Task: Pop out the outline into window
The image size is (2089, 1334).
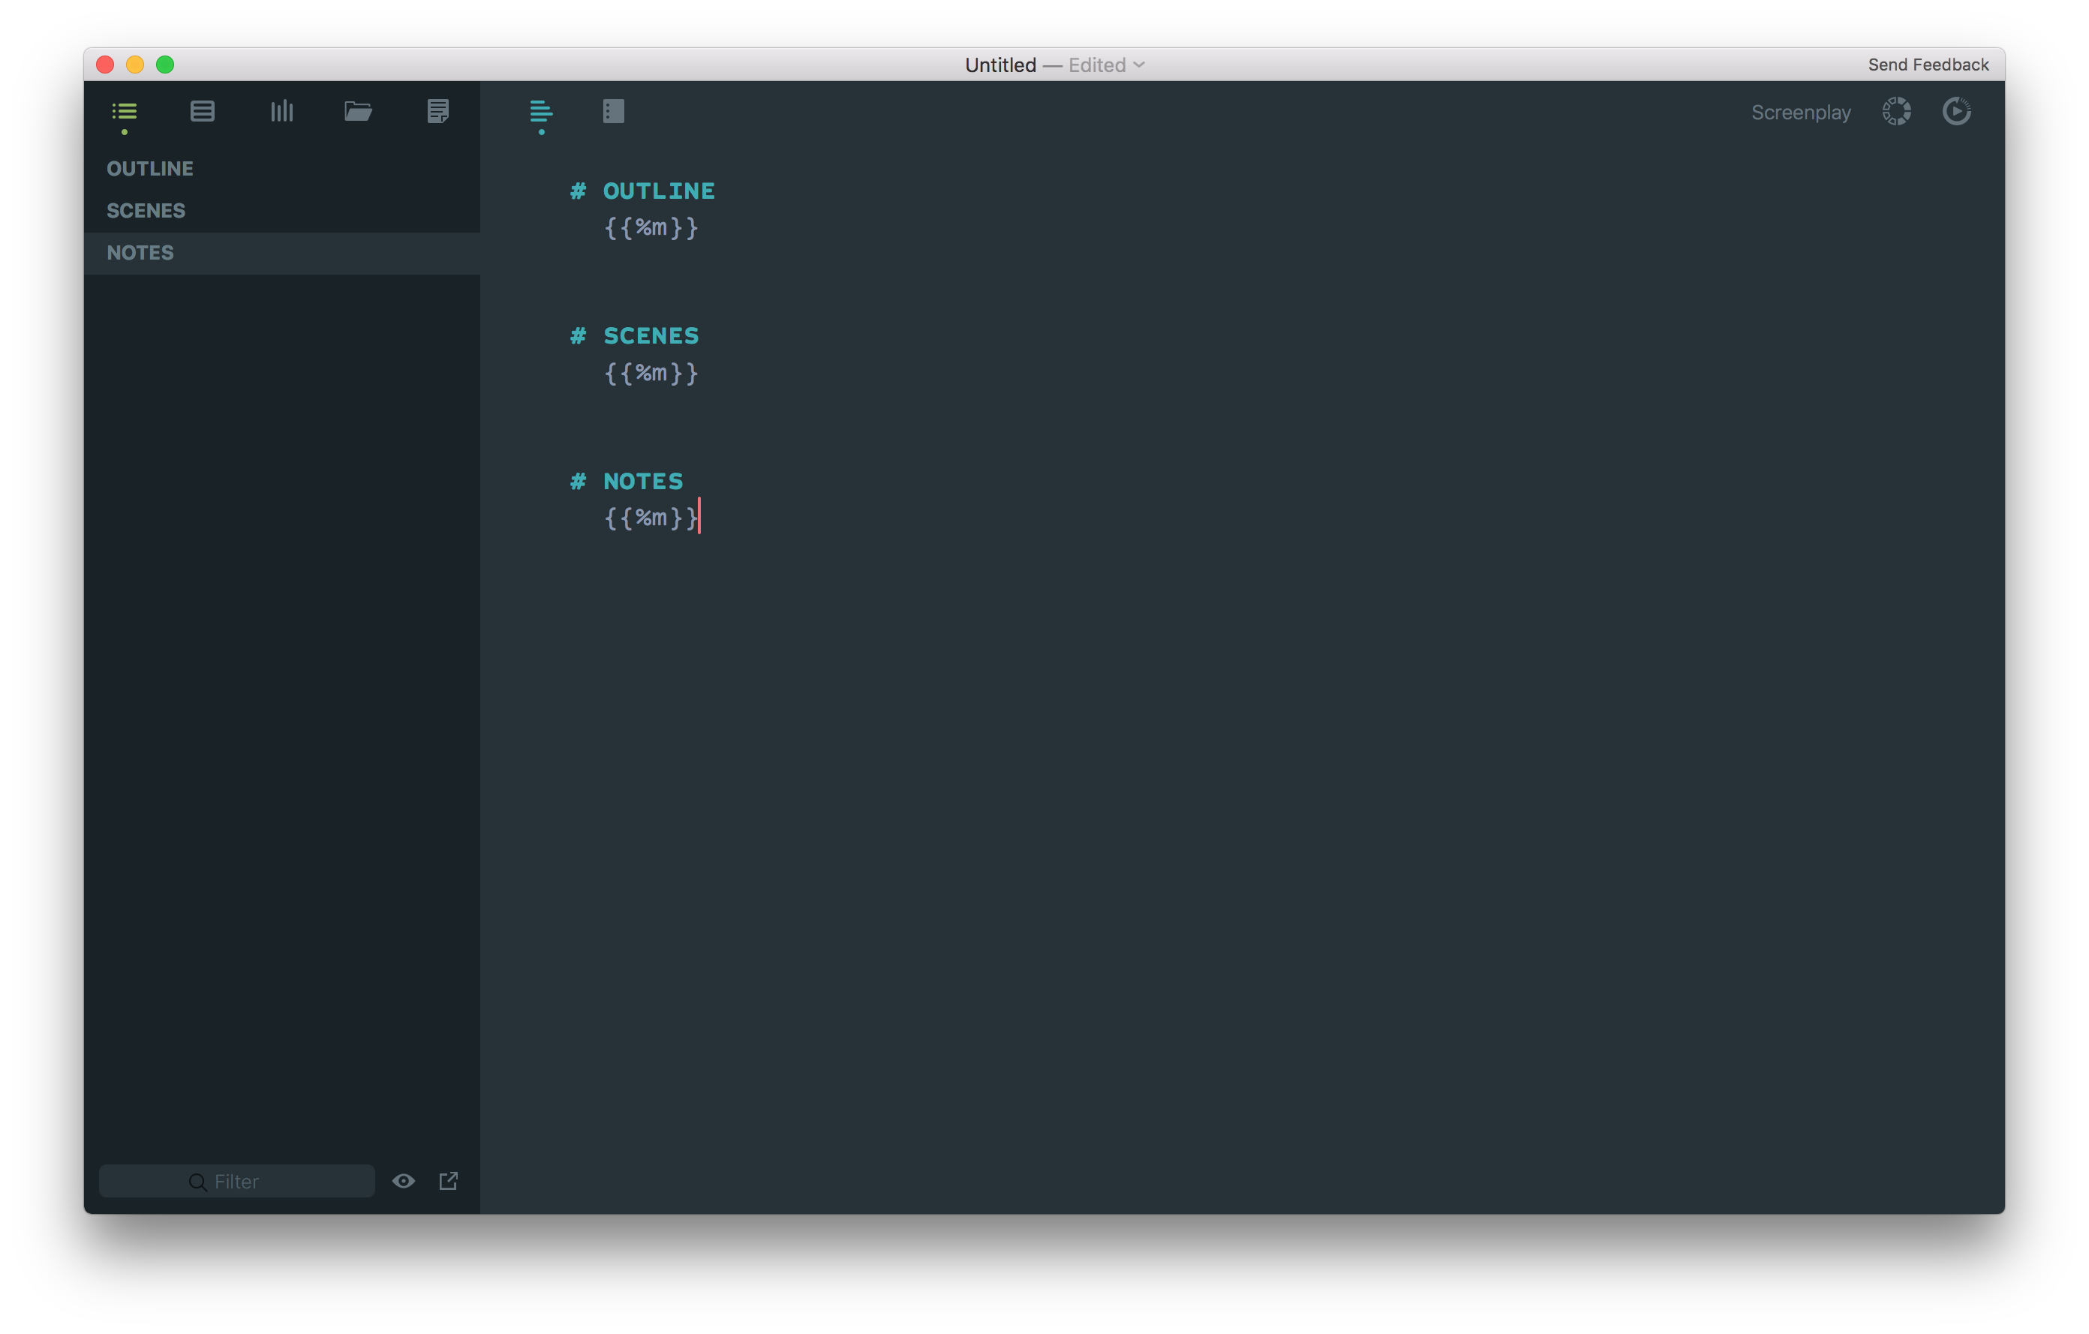Action: click(449, 1182)
